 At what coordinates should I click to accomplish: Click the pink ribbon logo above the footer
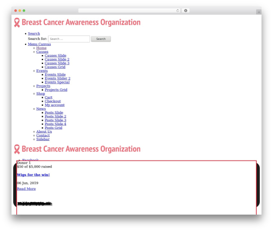17,149
